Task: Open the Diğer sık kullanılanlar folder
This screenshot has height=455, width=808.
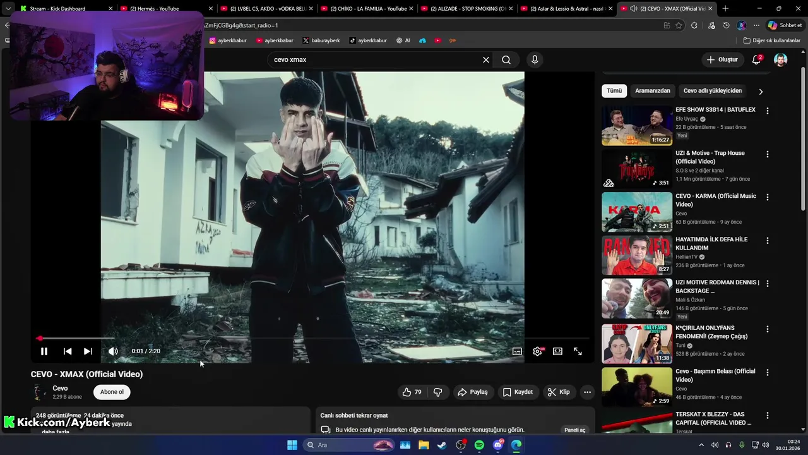Action: pyautogui.click(x=771, y=40)
